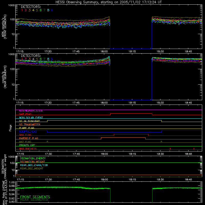Screen dimensions: 205x205
Task: Click the DECIMATION CHANNEL or weight axis title
Action: coord(4,166)
